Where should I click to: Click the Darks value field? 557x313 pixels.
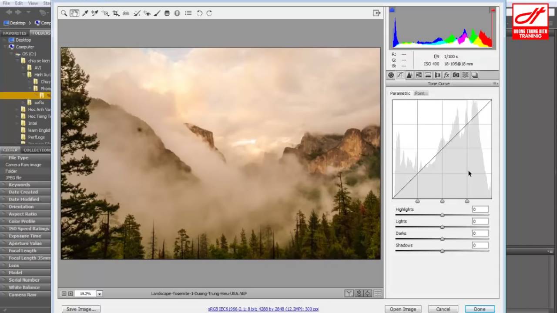tap(480, 233)
